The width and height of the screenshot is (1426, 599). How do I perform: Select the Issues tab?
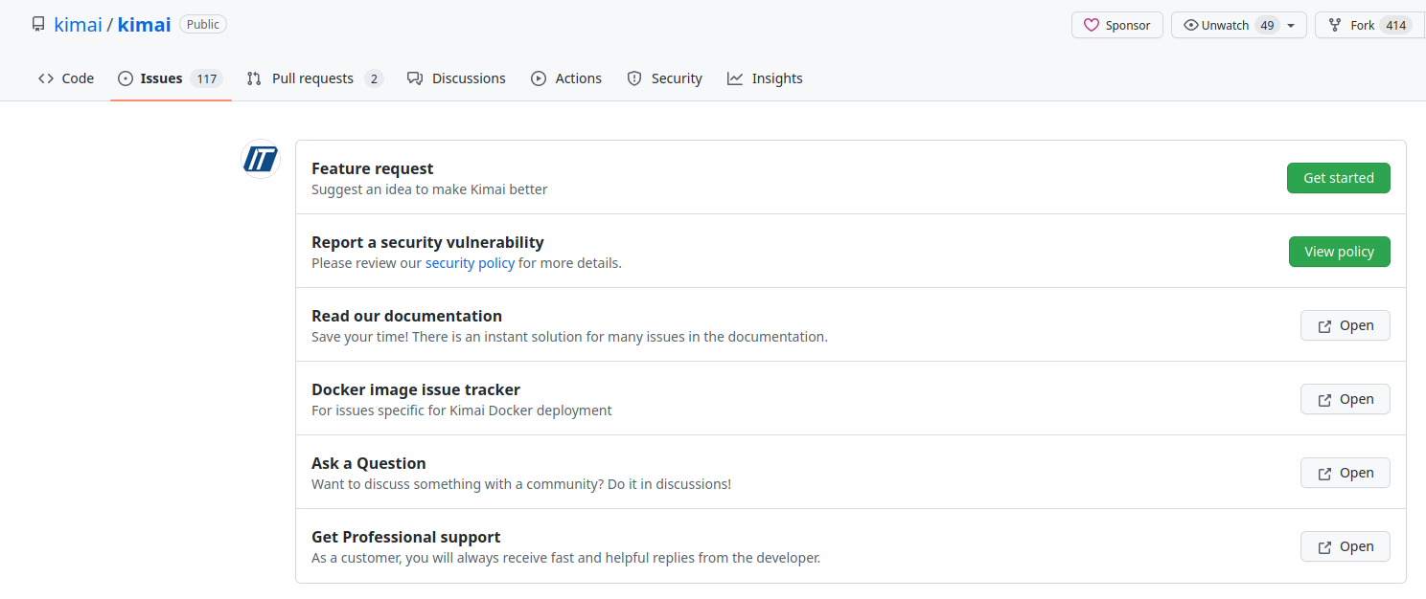tap(162, 78)
